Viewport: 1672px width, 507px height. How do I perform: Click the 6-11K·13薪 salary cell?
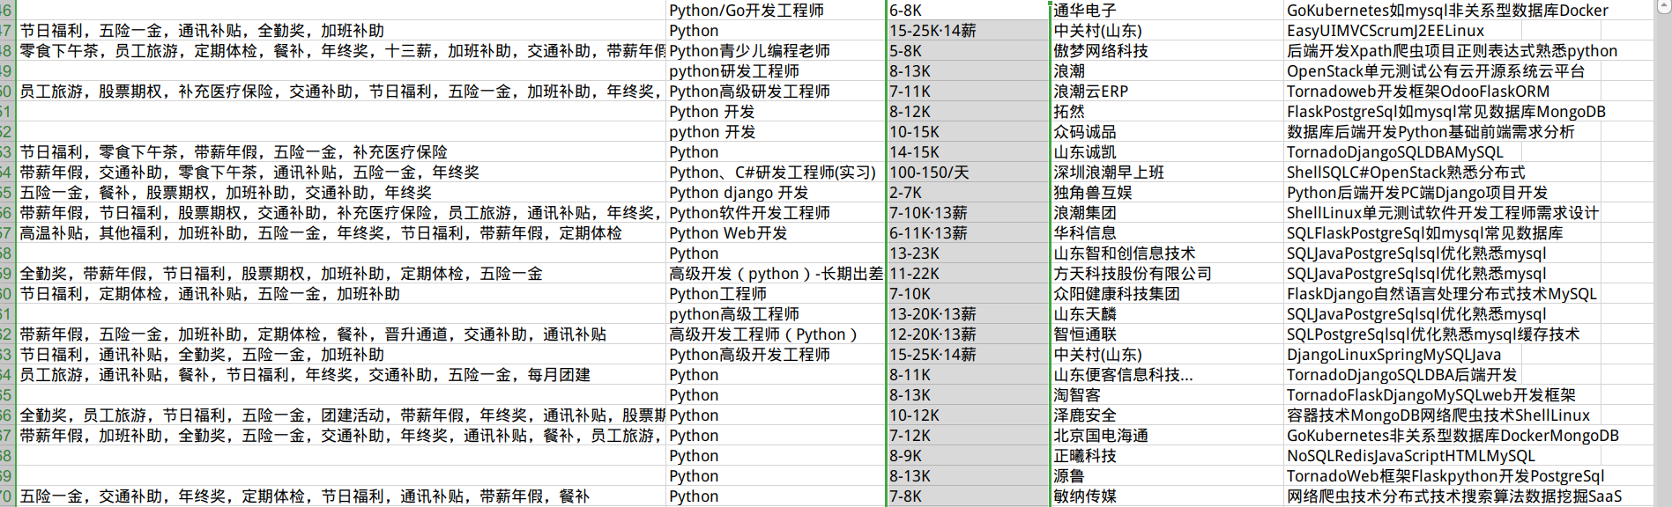click(968, 233)
